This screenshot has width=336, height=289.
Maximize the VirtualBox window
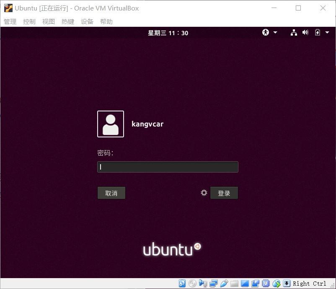[298, 8]
